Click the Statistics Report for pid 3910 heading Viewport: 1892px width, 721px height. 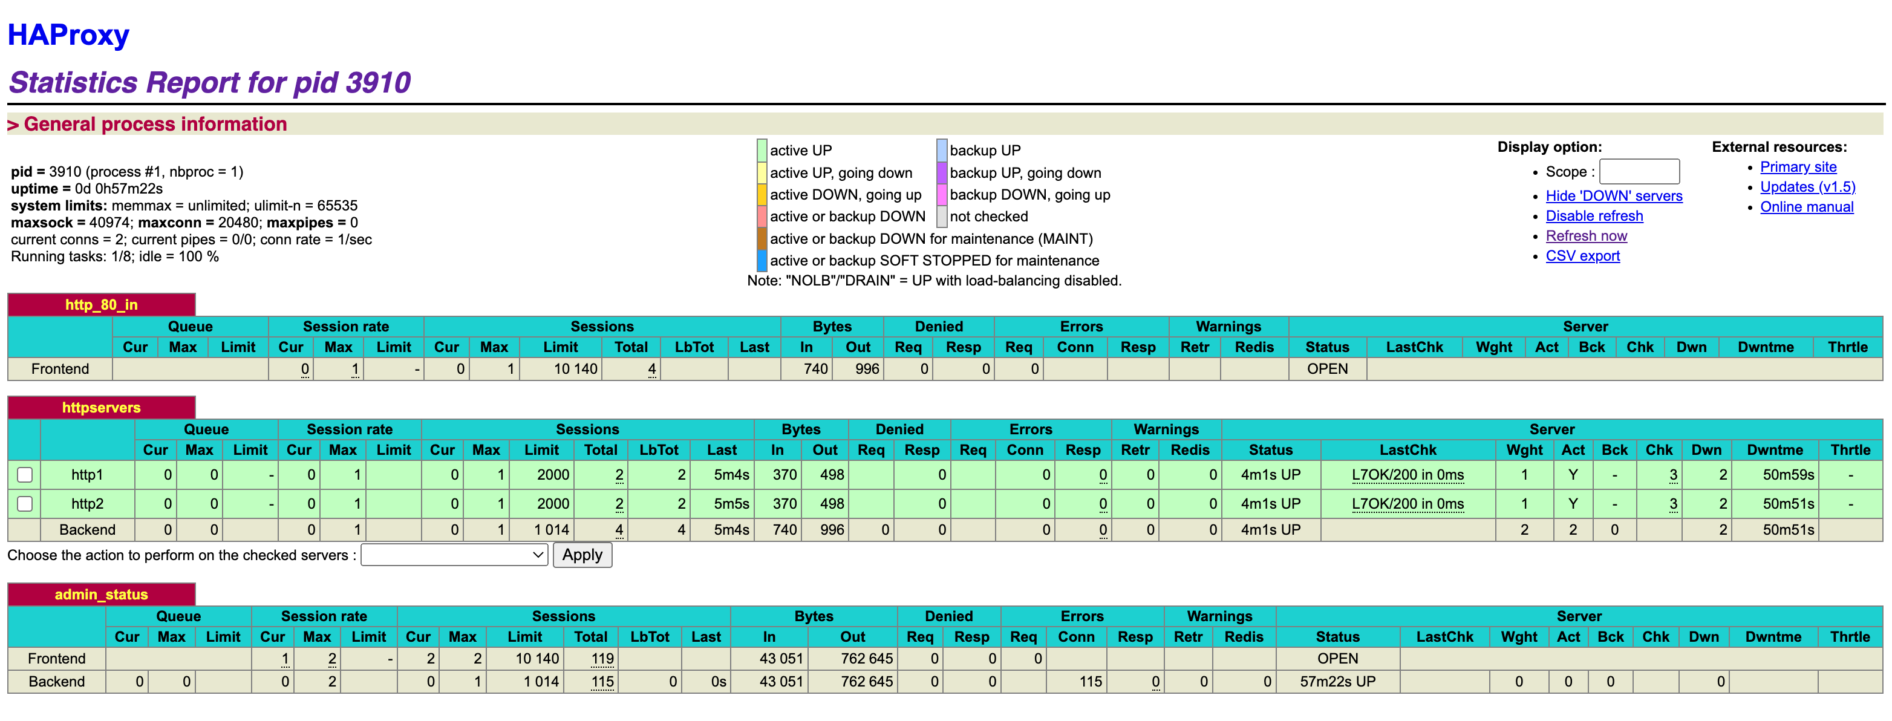209,82
